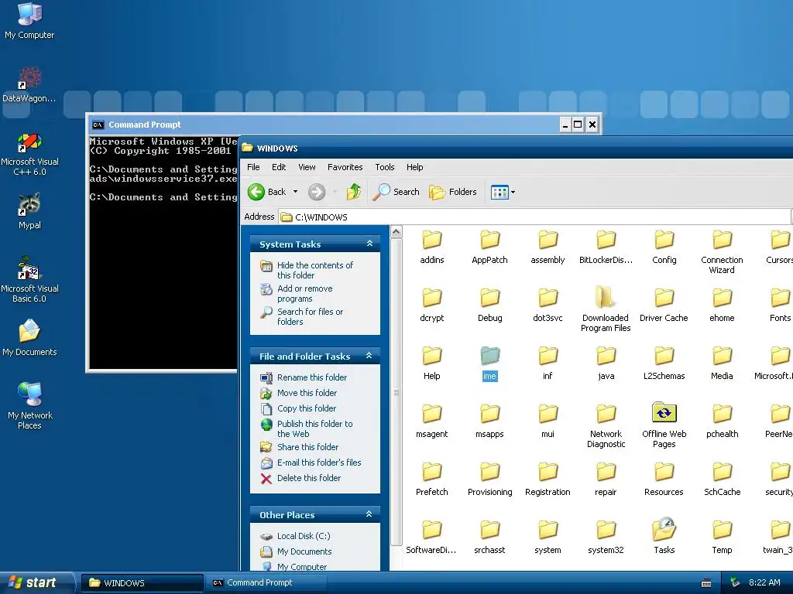Viewport: 793px width, 594px height.
Task: Open the File menu
Action: 253,167
